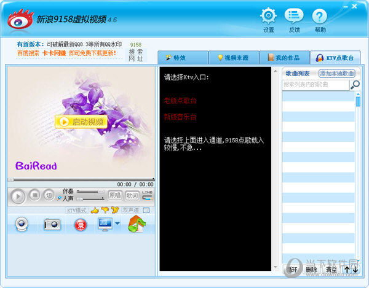Open the 设置 settings gear icon
The width and height of the screenshot is (369, 288).
click(x=268, y=16)
